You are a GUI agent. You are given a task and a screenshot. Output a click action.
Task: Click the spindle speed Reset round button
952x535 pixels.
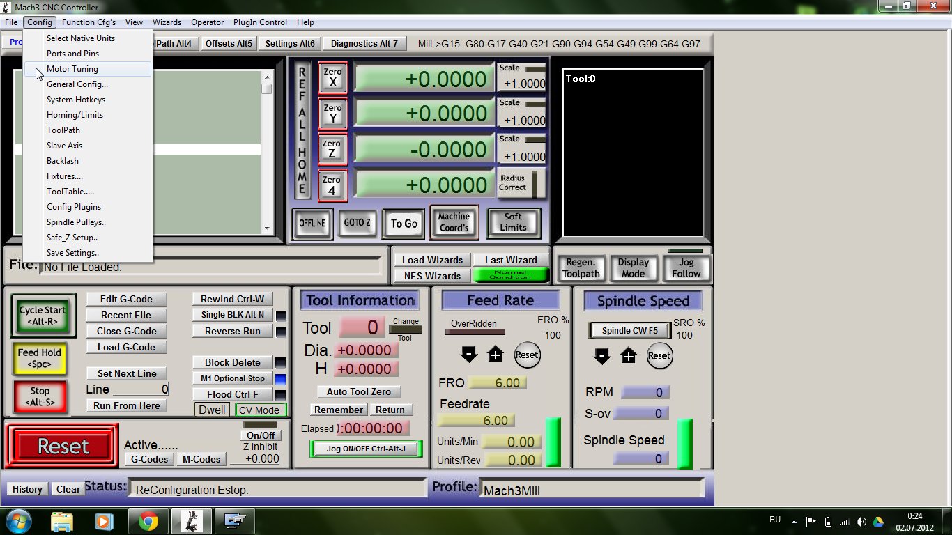[659, 355]
